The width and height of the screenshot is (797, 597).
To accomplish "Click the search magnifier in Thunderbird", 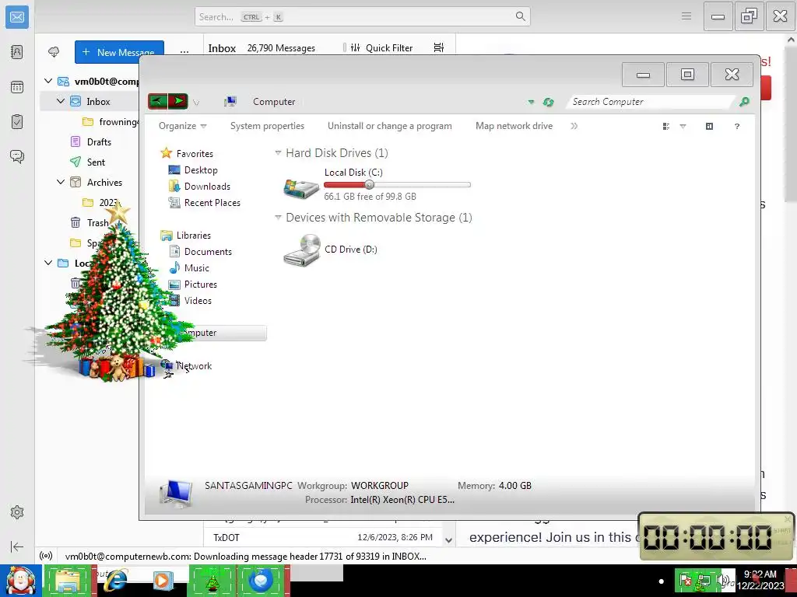I will coord(520,16).
